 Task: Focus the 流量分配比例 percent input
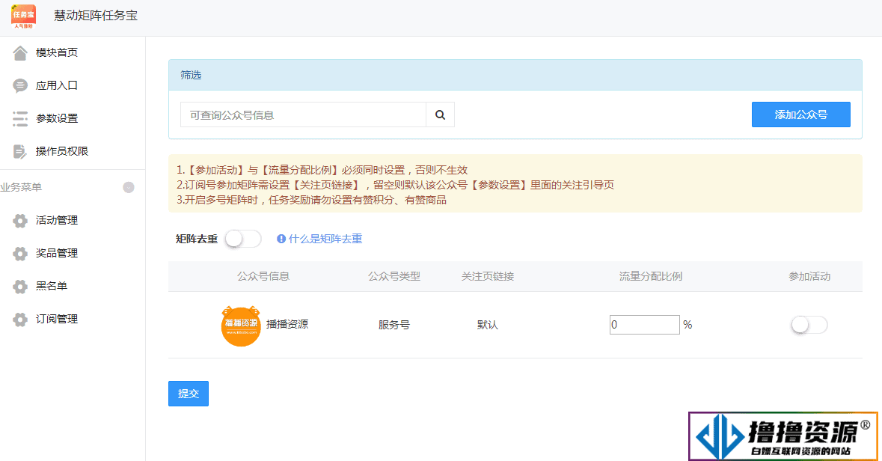pyautogui.click(x=645, y=325)
